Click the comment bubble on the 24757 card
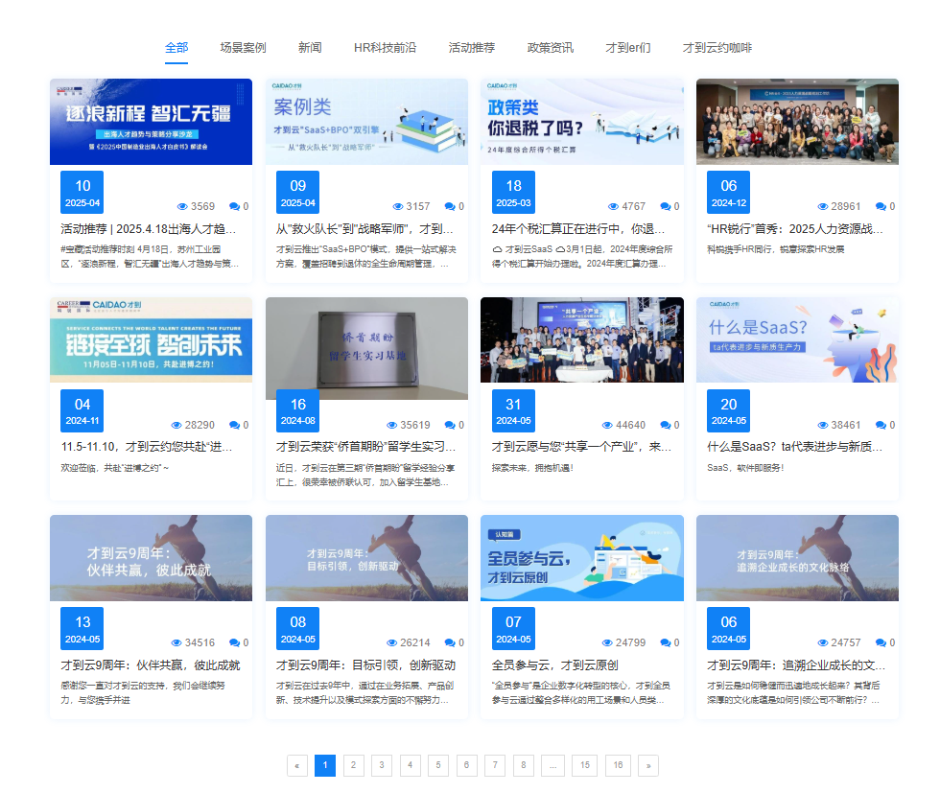940x793 pixels. tap(881, 643)
